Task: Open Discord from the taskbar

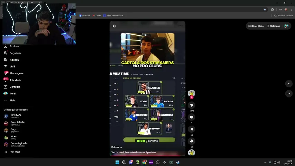Action: pos(131,162)
